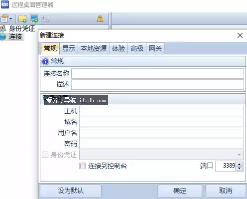Click into the 域名 field
This screenshot has width=247, height=199.
click(161, 122)
